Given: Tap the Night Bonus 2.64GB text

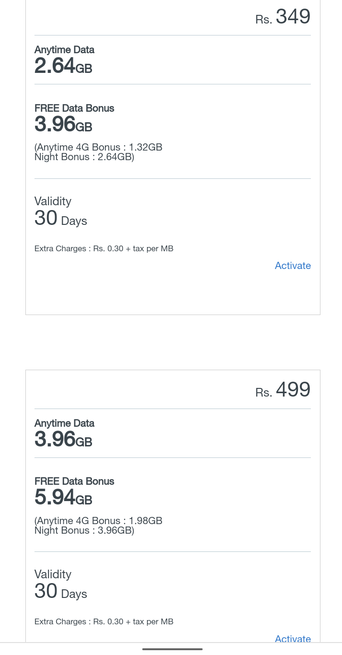Looking at the screenshot, I should point(84,157).
